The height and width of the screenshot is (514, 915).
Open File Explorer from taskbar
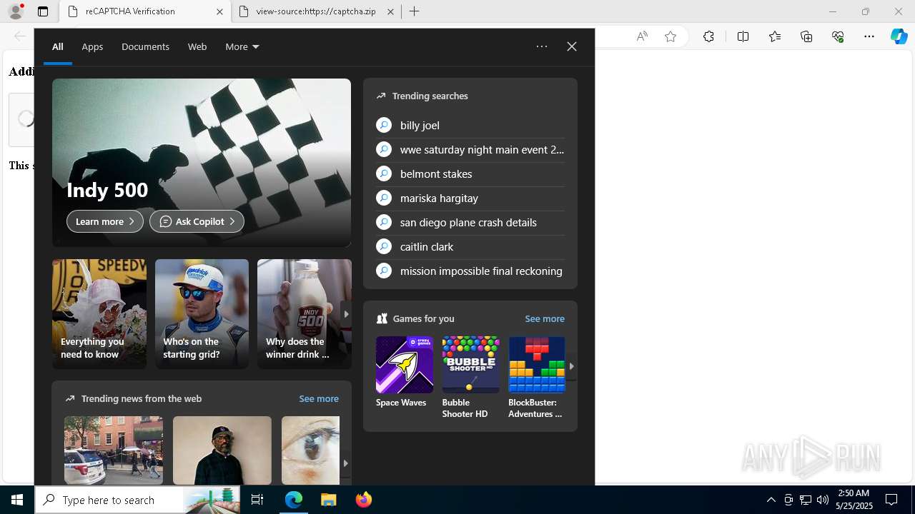(x=328, y=500)
